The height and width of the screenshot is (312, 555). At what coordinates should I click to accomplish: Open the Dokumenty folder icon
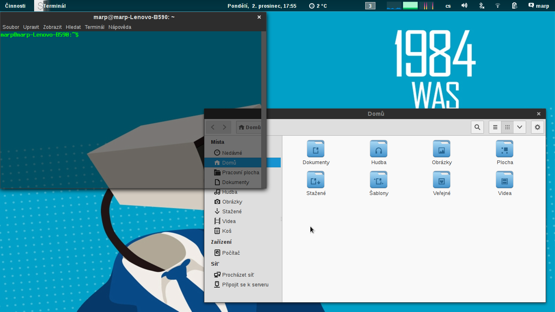tap(316, 149)
